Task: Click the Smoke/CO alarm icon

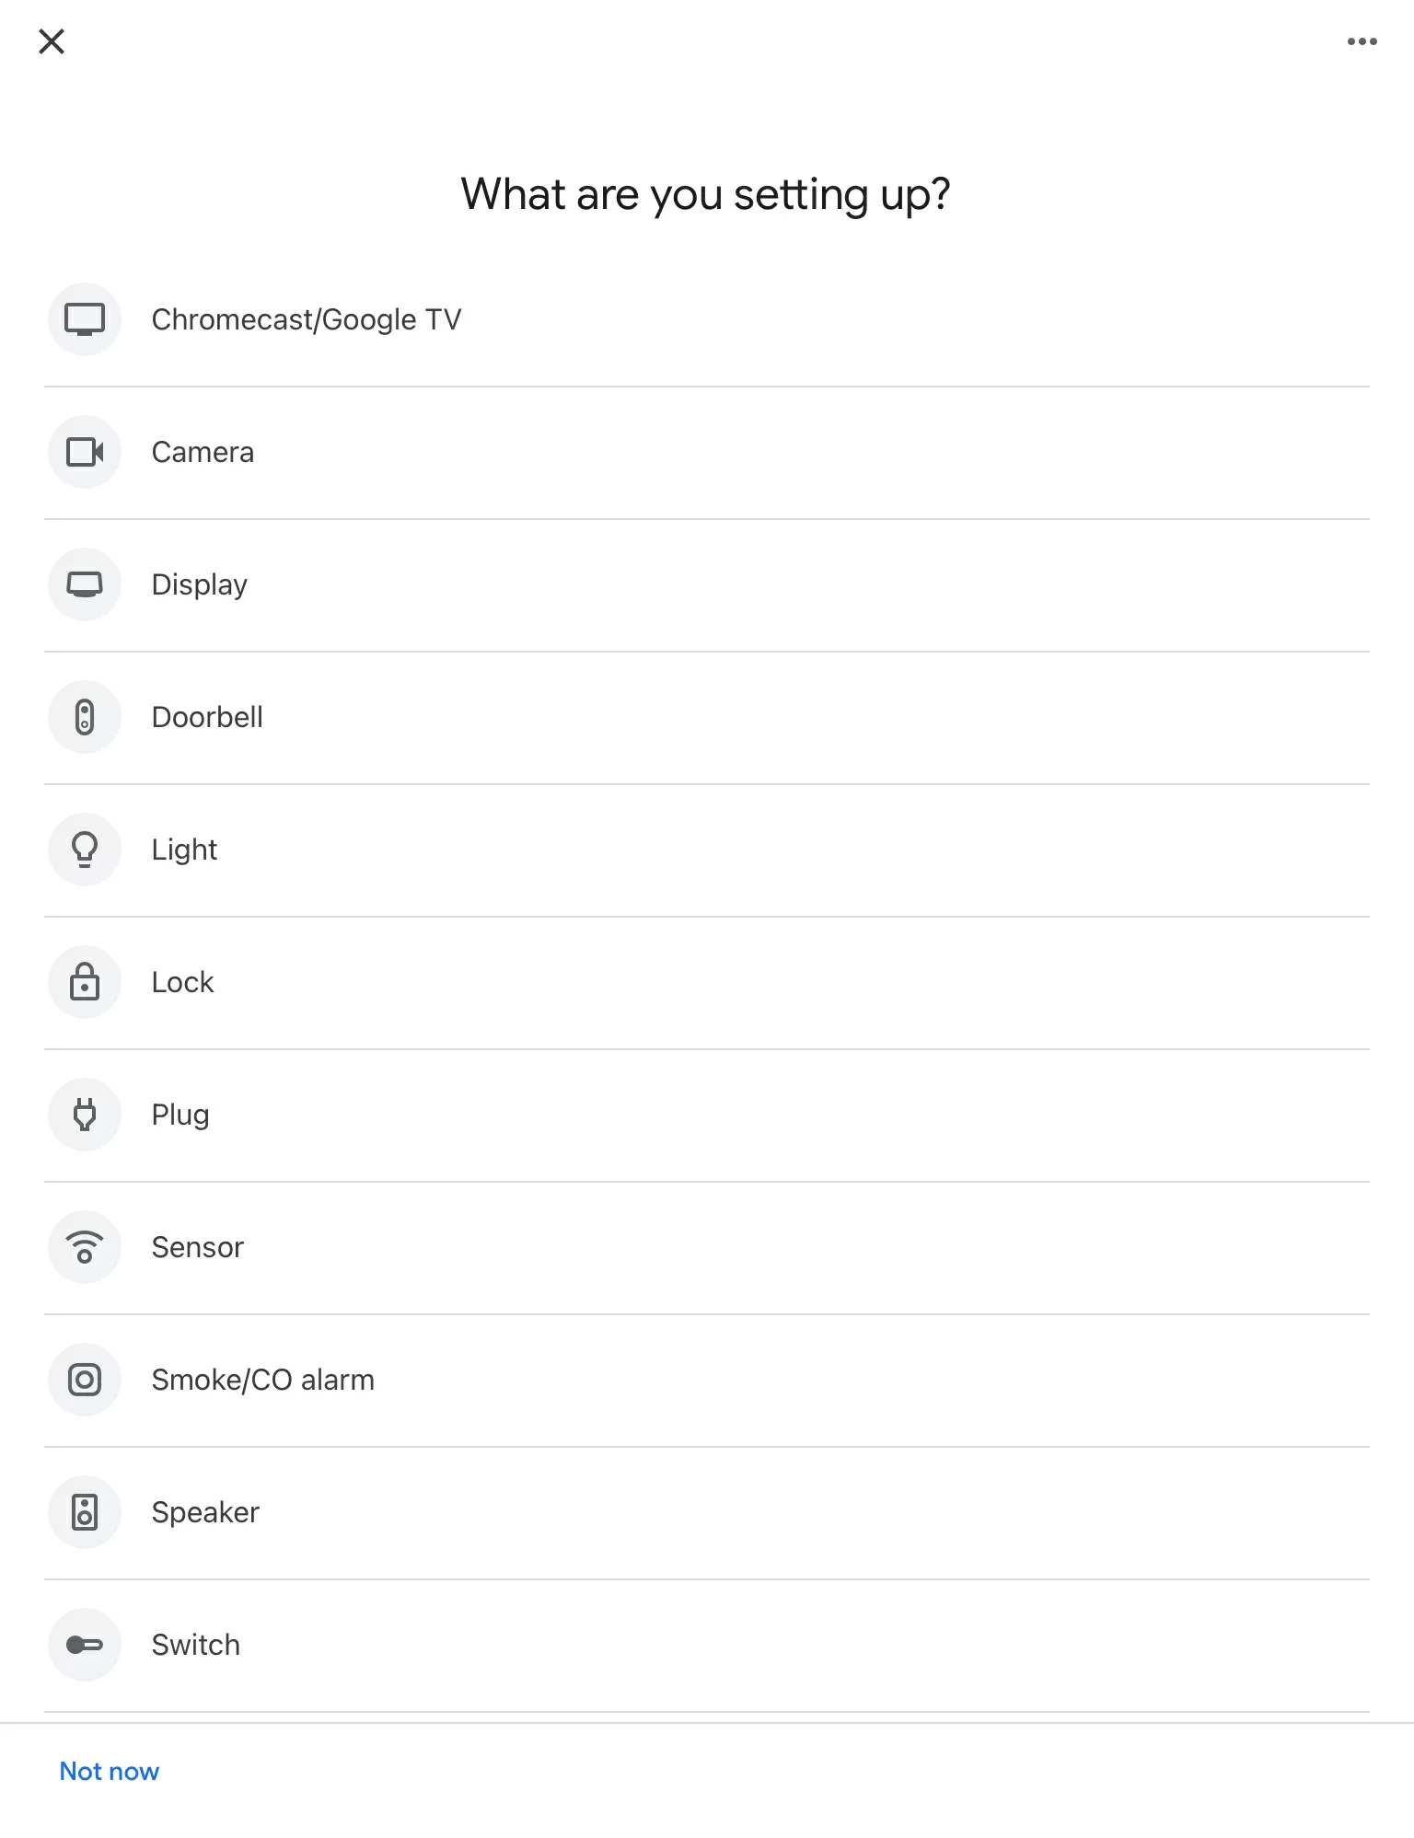Action: pyautogui.click(x=85, y=1380)
